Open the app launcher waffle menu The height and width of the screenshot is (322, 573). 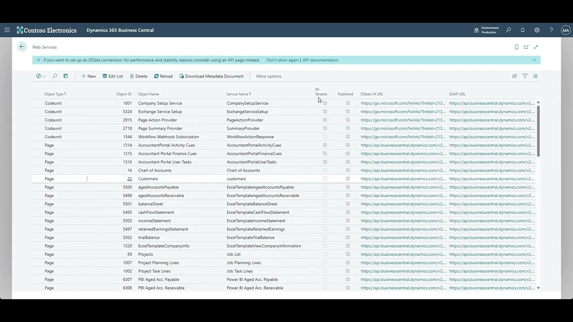pos(7,30)
